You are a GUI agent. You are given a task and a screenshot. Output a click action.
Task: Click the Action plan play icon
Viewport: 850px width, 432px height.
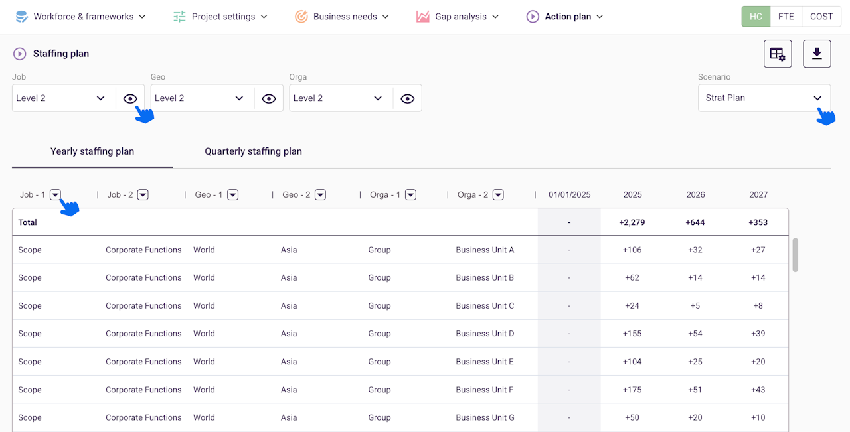(x=533, y=17)
